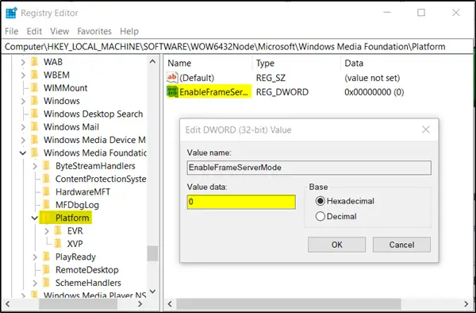Click the SchemeHandlers folder icon
Image resolution: width=476 pixels, height=313 pixels.
pos(47,283)
